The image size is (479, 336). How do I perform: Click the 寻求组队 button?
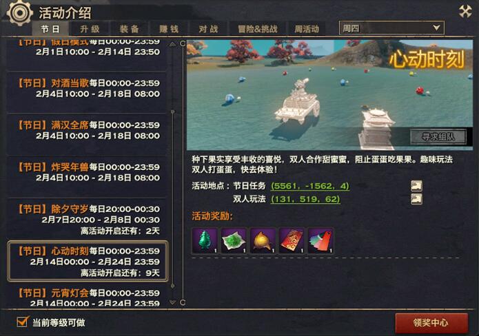pyautogui.click(x=438, y=137)
